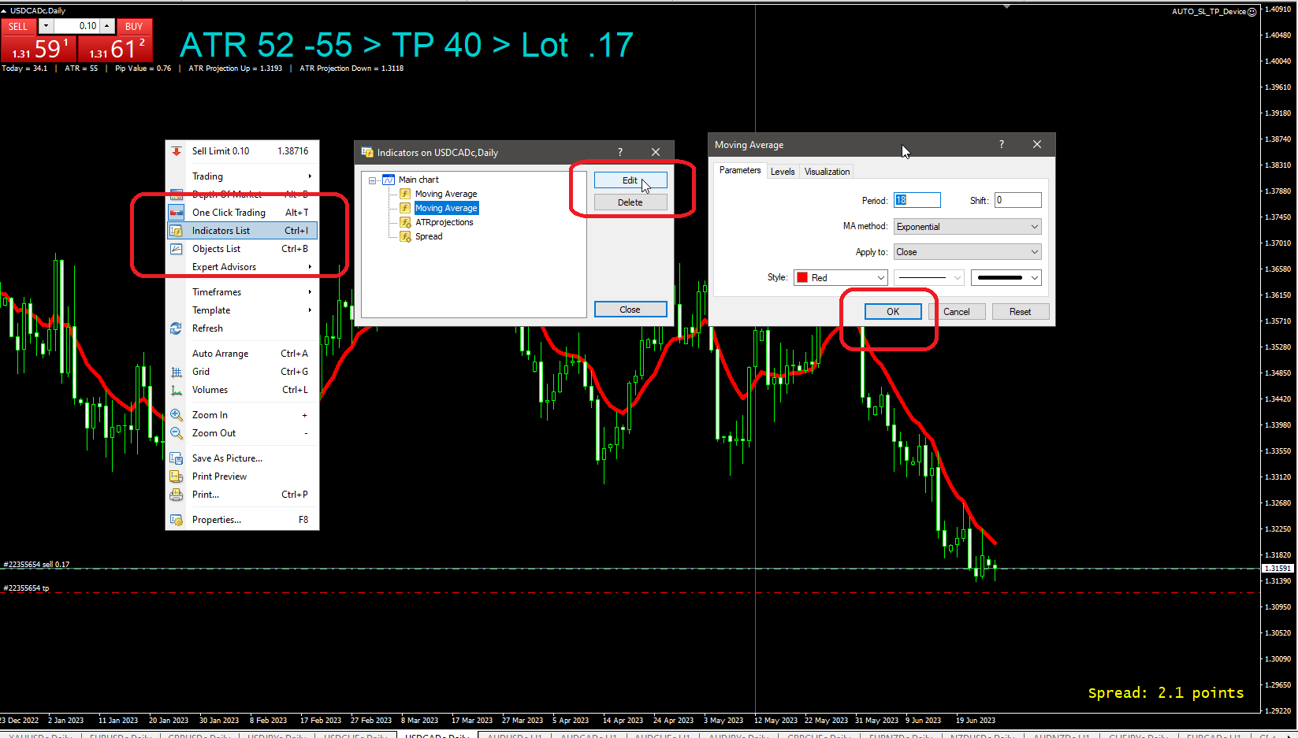Click the Save As Picture icon
Image resolution: width=1298 pixels, height=738 pixels.
[x=177, y=458]
